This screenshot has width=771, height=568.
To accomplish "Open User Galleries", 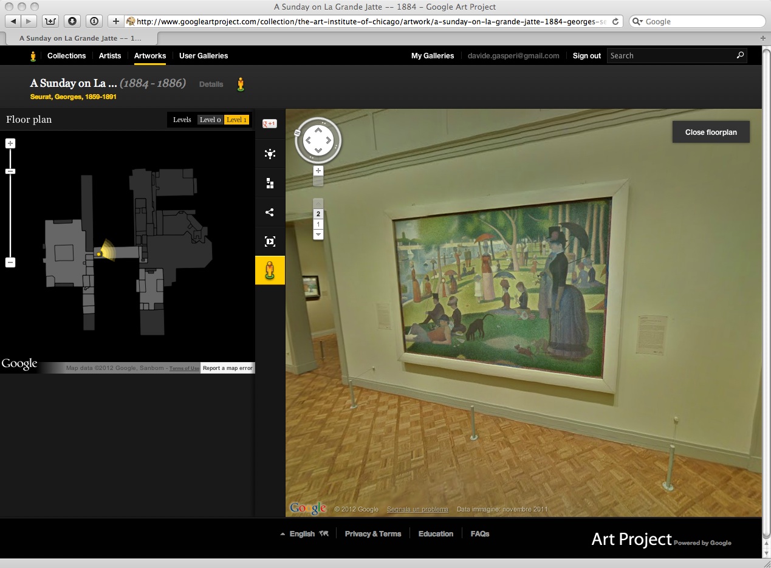I will 204,56.
